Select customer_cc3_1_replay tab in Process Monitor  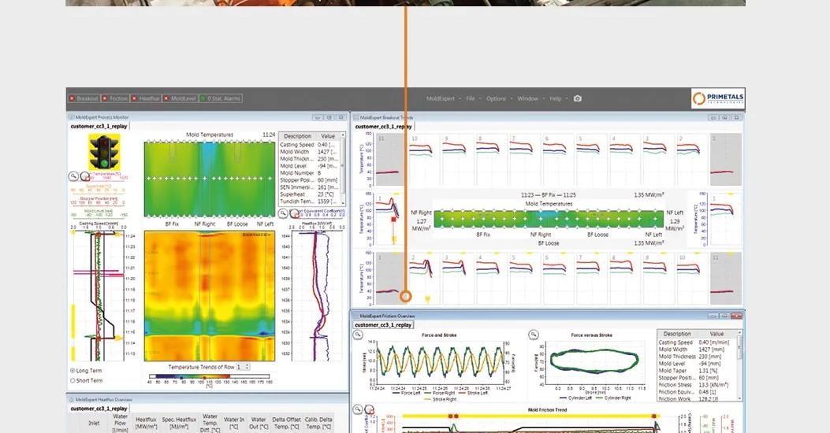coord(99,127)
